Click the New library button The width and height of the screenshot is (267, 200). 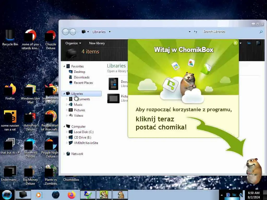tap(97, 43)
